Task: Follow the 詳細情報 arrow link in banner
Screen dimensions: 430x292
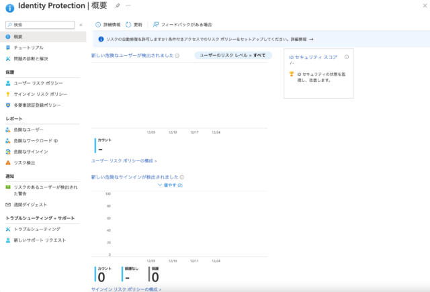Action: point(302,39)
